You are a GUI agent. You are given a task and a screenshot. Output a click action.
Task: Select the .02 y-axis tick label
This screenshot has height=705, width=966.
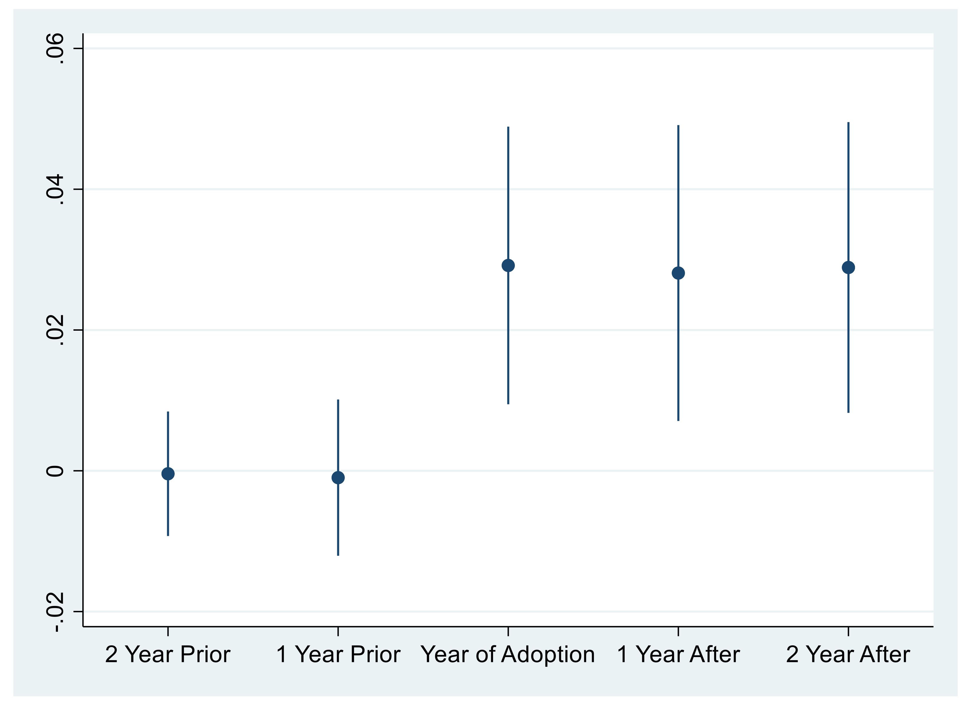[x=55, y=330]
